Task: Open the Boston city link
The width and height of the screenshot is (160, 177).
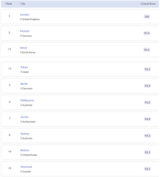Action: tap(25, 150)
